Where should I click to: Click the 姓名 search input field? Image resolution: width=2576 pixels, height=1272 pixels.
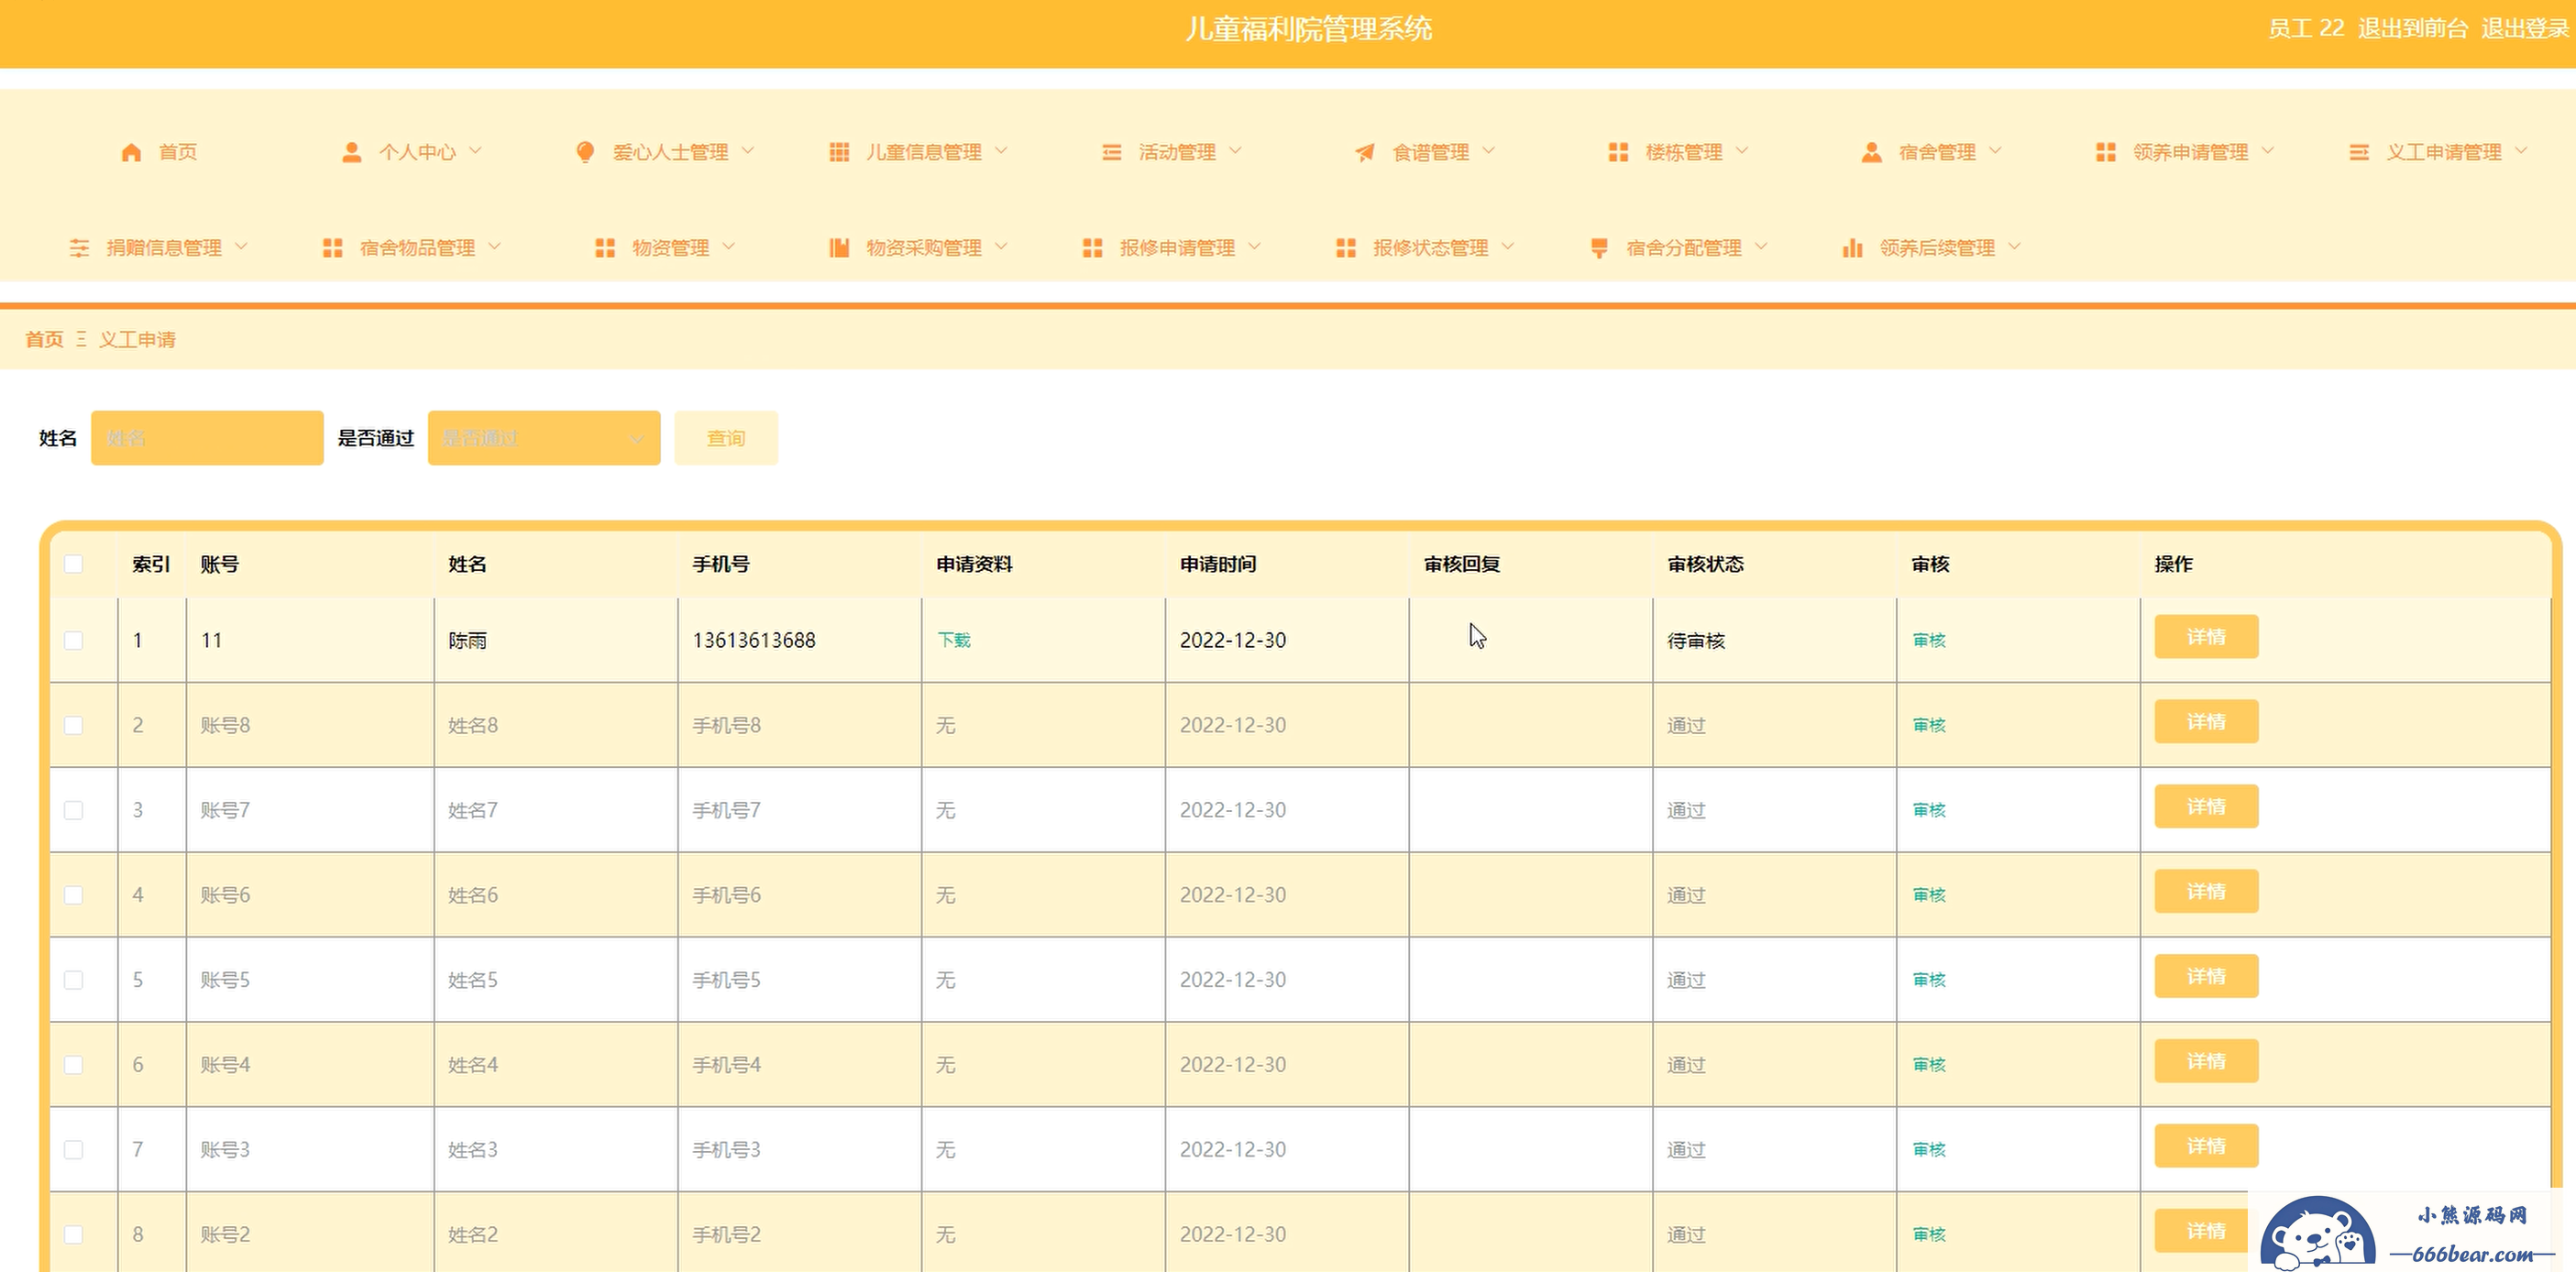pyautogui.click(x=207, y=438)
